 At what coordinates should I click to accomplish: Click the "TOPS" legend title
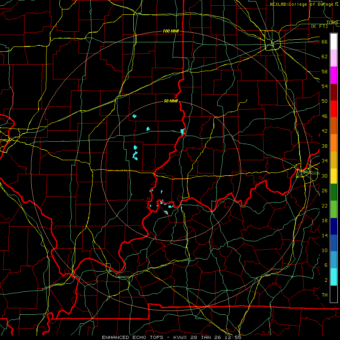(x=332, y=22)
